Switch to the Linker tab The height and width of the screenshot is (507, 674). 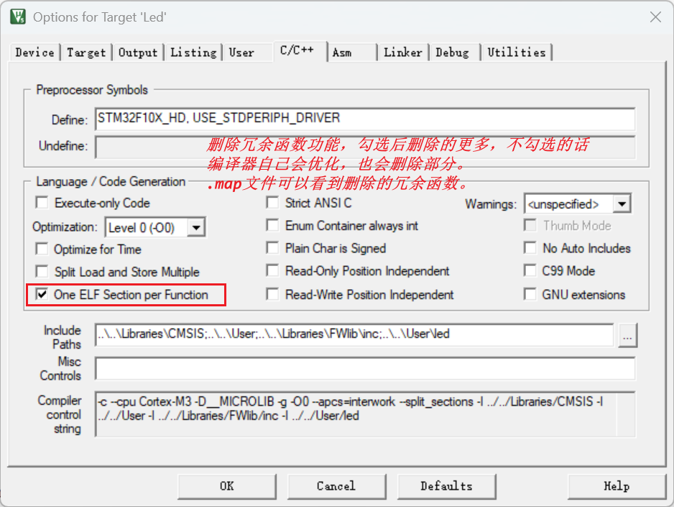pos(402,52)
